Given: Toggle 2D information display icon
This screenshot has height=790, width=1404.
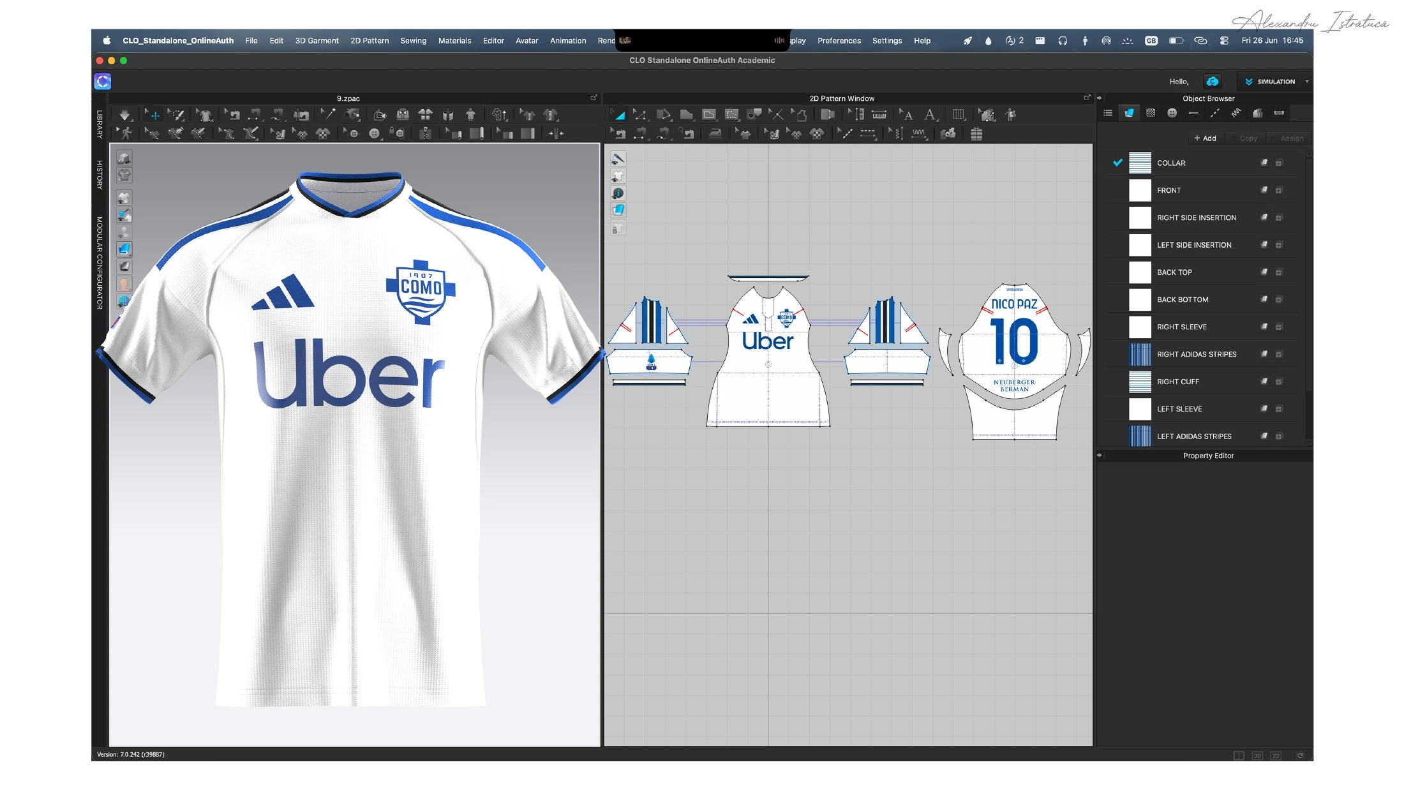Looking at the screenshot, I should [618, 193].
